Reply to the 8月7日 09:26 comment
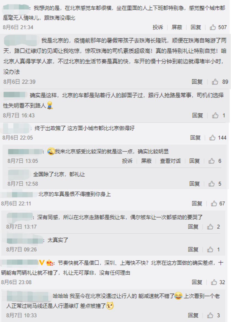Screen dimensions: 231x322 pyautogui.click(x=193, y=250)
